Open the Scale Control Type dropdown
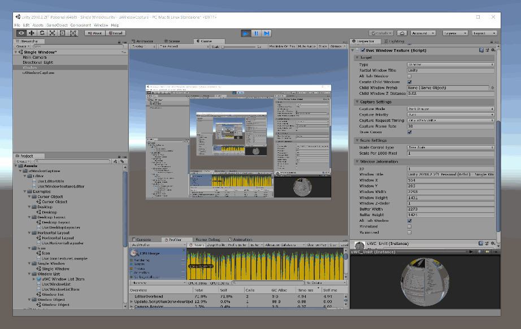521x329 pixels. [x=450, y=147]
